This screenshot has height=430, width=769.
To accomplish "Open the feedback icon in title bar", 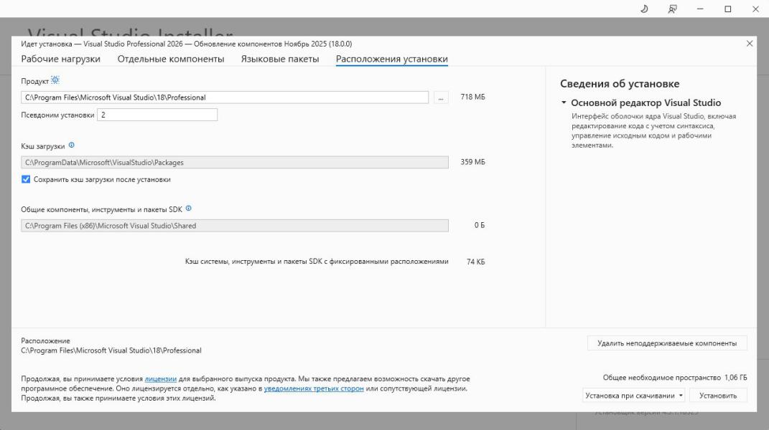I will pyautogui.click(x=673, y=9).
